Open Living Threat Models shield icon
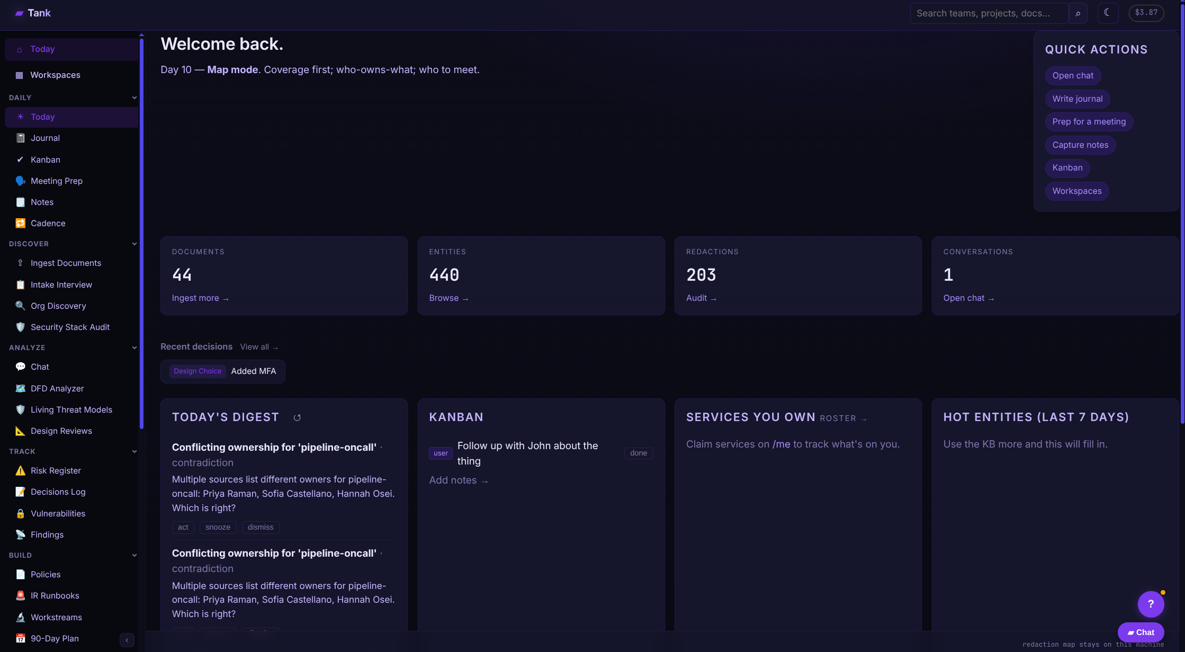Screen dimensions: 1185x652 tap(20, 410)
